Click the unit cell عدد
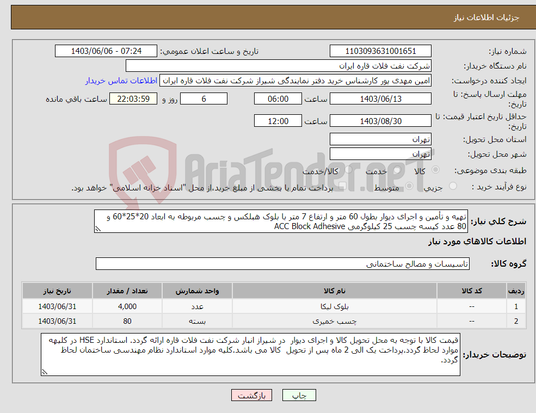This screenshot has width=536, height=413. coord(197,306)
